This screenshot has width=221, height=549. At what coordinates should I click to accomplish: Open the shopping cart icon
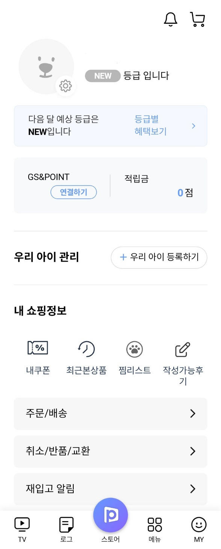[x=197, y=19]
